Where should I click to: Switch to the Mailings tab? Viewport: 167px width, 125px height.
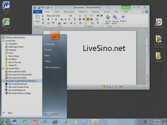(96, 12)
